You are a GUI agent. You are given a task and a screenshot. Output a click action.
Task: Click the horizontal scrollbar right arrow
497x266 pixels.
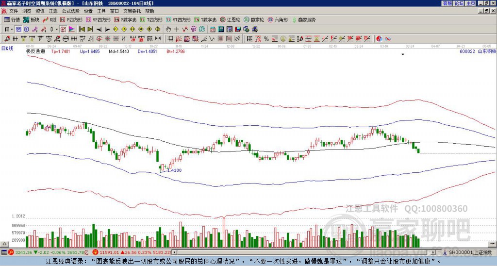(x=433, y=252)
